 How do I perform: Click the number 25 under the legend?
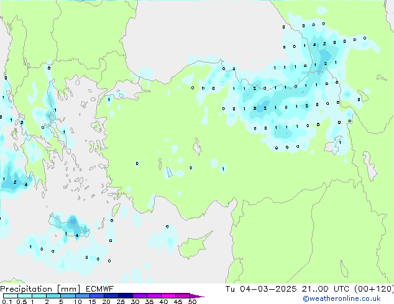tap(121, 302)
